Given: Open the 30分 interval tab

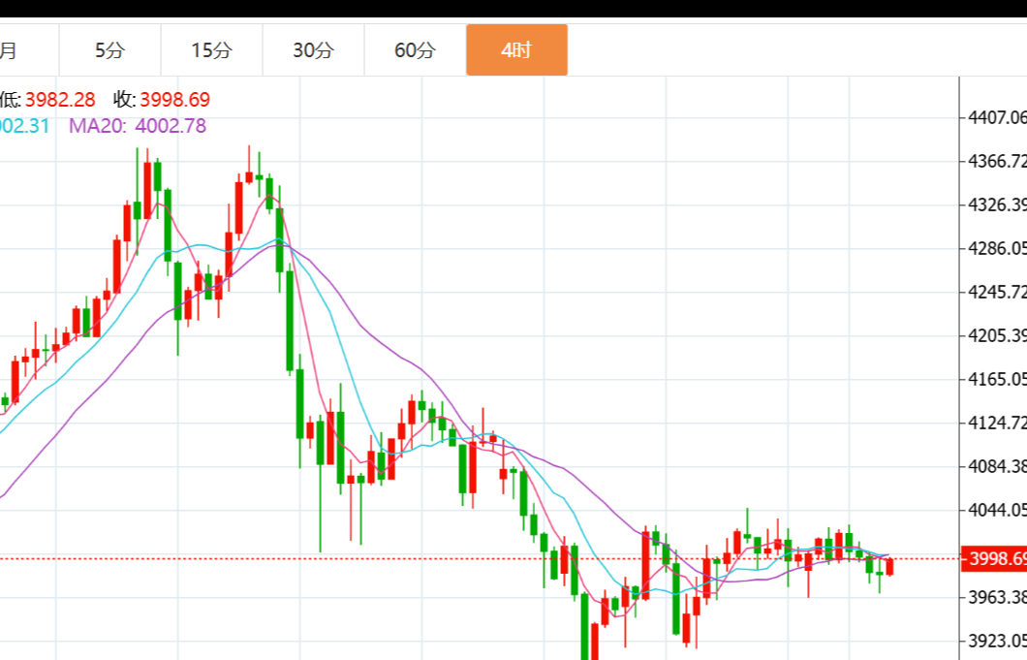Looking at the screenshot, I should 313,50.
